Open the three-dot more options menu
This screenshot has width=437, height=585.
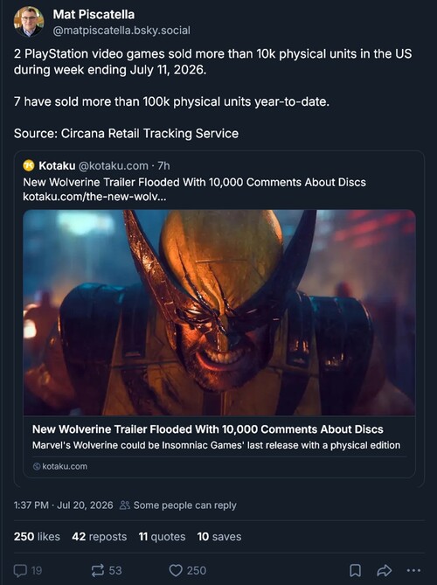(x=413, y=570)
